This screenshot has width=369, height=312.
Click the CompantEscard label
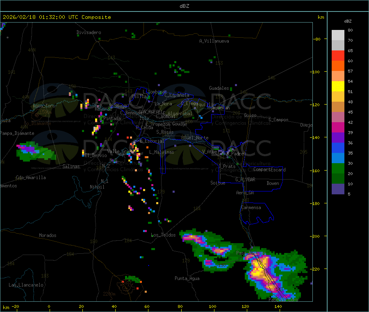click(x=270, y=170)
